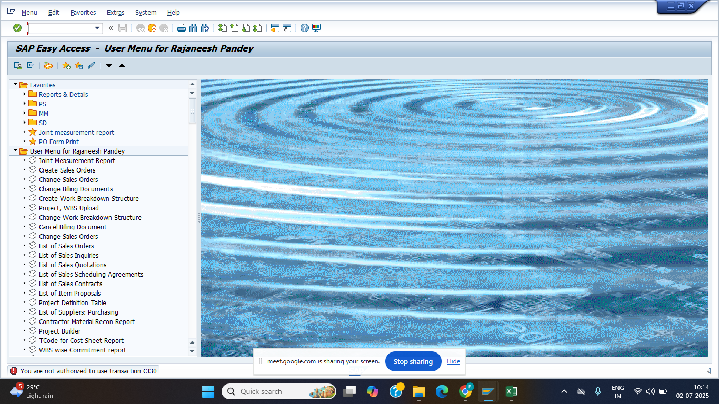Expand the MM favorites folder
719x404 pixels.
pyautogui.click(x=24, y=113)
